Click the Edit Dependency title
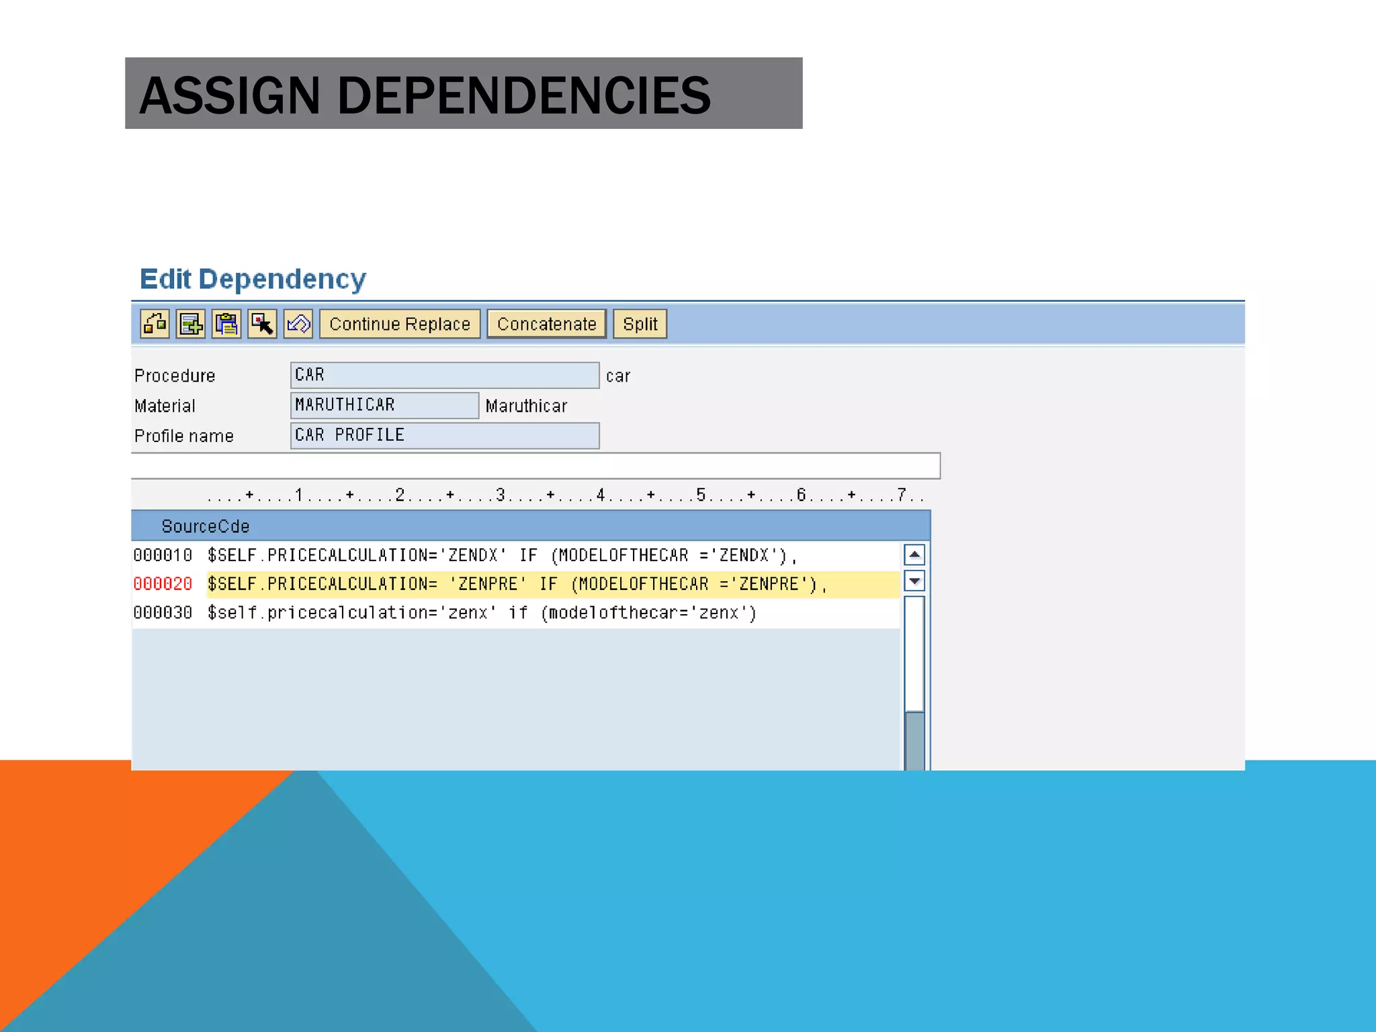 click(x=253, y=279)
